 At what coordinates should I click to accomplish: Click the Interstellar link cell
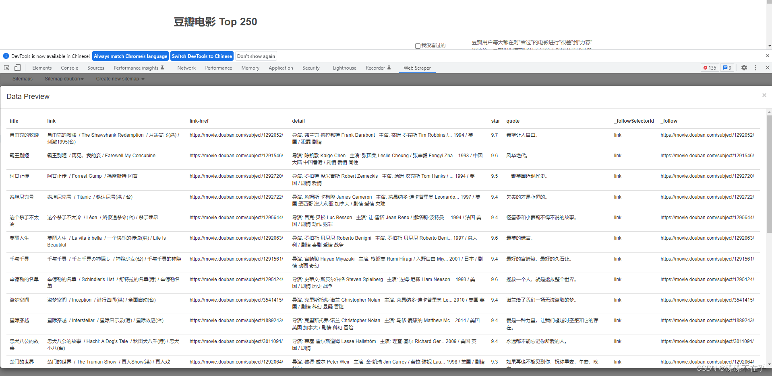tap(106, 321)
